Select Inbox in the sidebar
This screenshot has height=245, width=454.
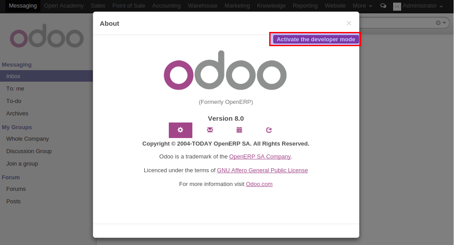pyautogui.click(x=46, y=76)
